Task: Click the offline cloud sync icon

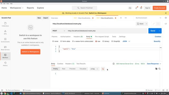Action: tap(130, 8)
